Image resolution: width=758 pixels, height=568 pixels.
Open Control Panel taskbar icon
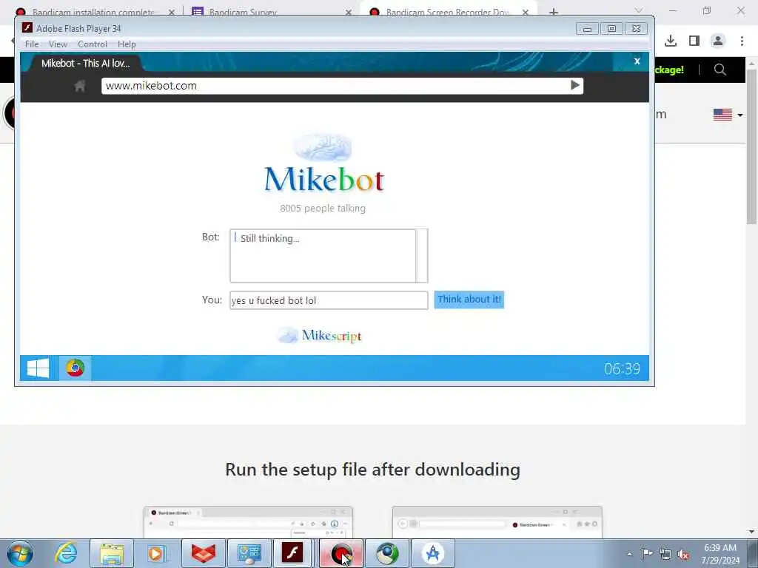(x=249, y=553)
